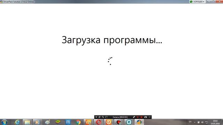Open the network tray icon
Screen dimensions: 223x125
click(207, 122)
